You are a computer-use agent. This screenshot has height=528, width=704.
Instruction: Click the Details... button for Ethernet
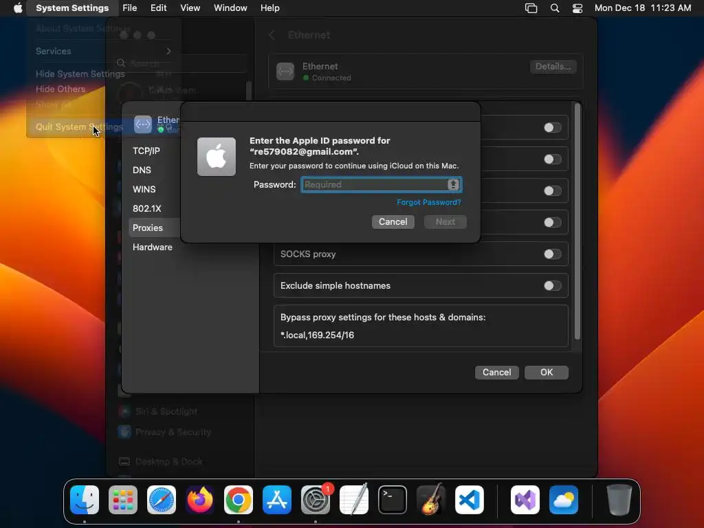[553, 67]
